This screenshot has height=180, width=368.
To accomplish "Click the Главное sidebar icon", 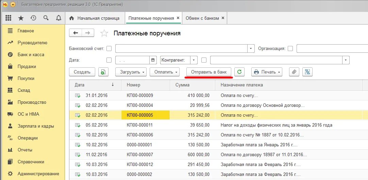I will pyautogui.click(x=10, y=31).
